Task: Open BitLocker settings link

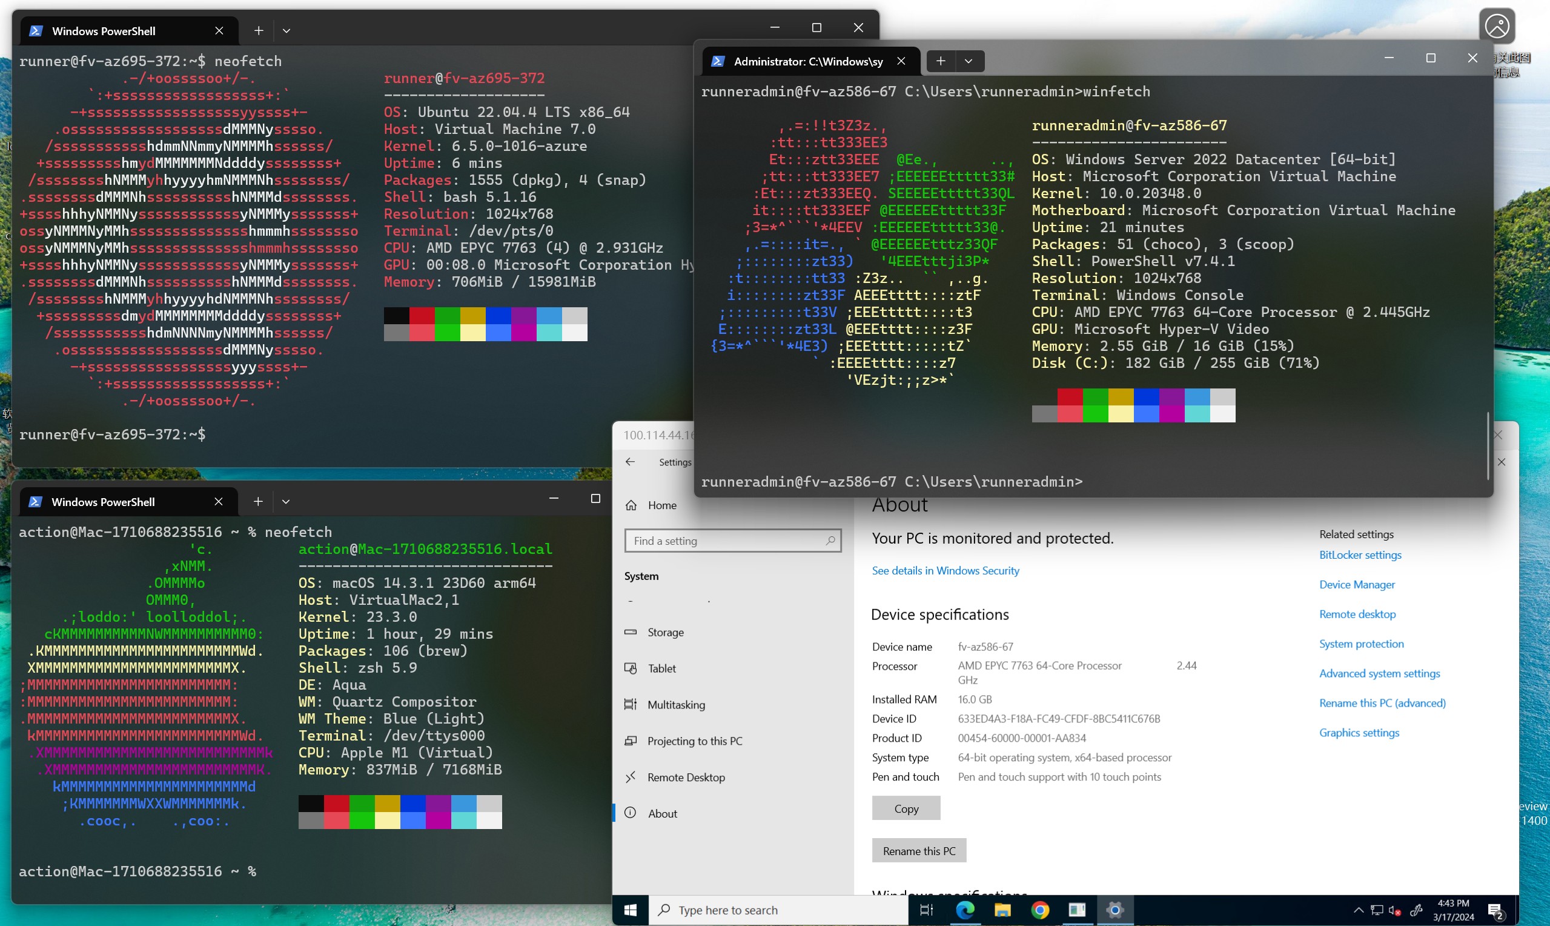Action: pos(1360,555)
